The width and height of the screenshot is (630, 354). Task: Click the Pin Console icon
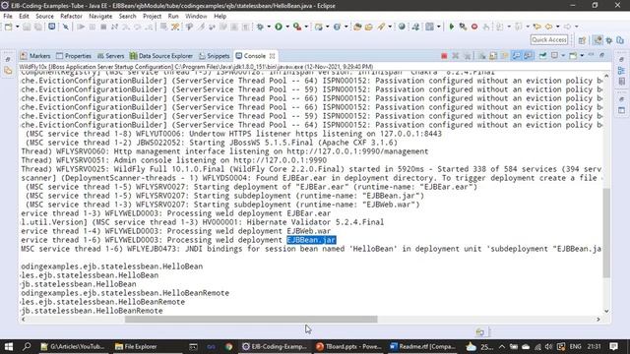click(542, 55)
